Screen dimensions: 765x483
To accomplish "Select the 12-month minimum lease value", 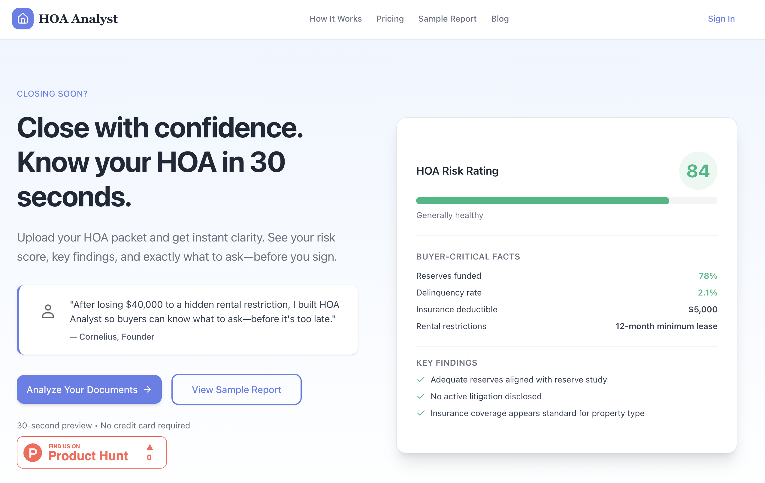I will click(666, 326).
